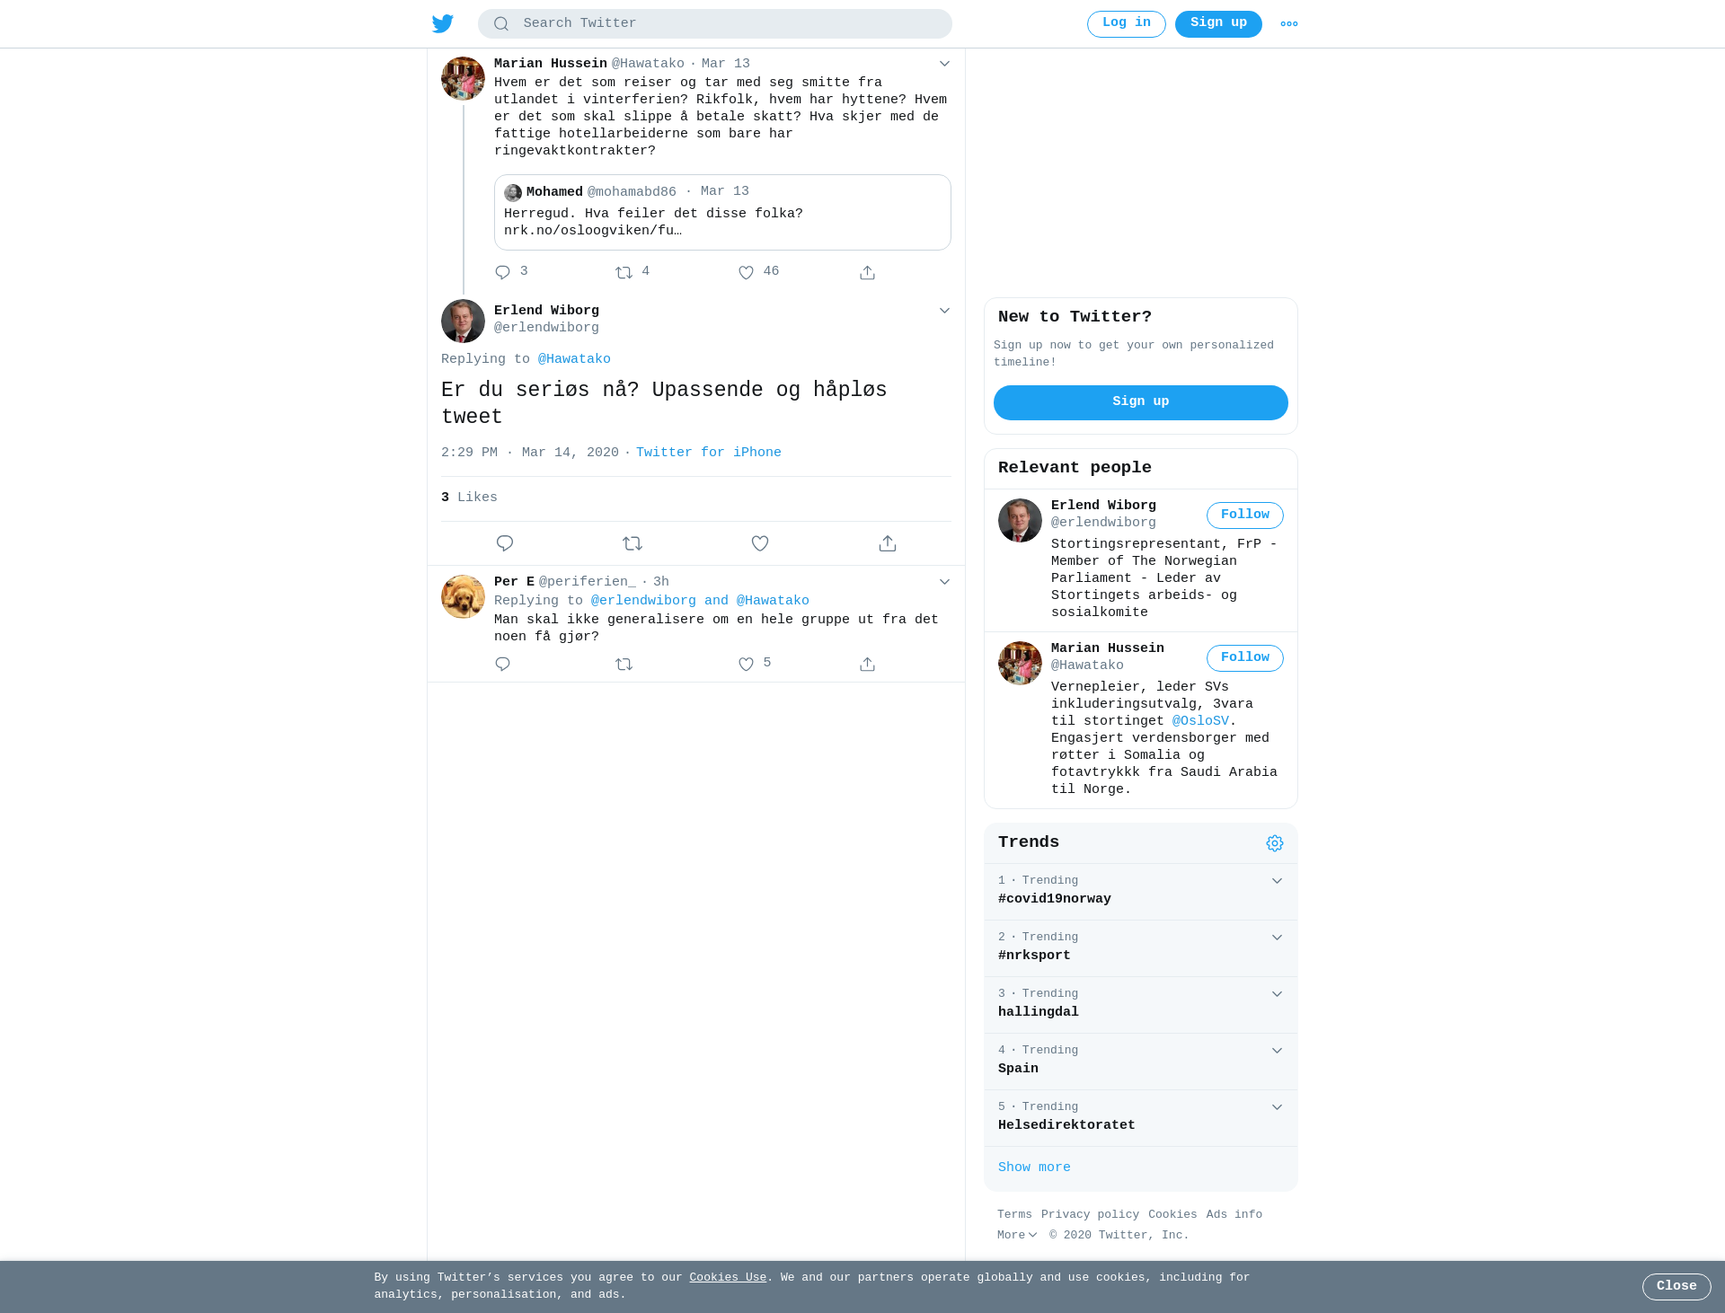
Task: Retweet Marian Hussein's tweet
Action: 624,272
